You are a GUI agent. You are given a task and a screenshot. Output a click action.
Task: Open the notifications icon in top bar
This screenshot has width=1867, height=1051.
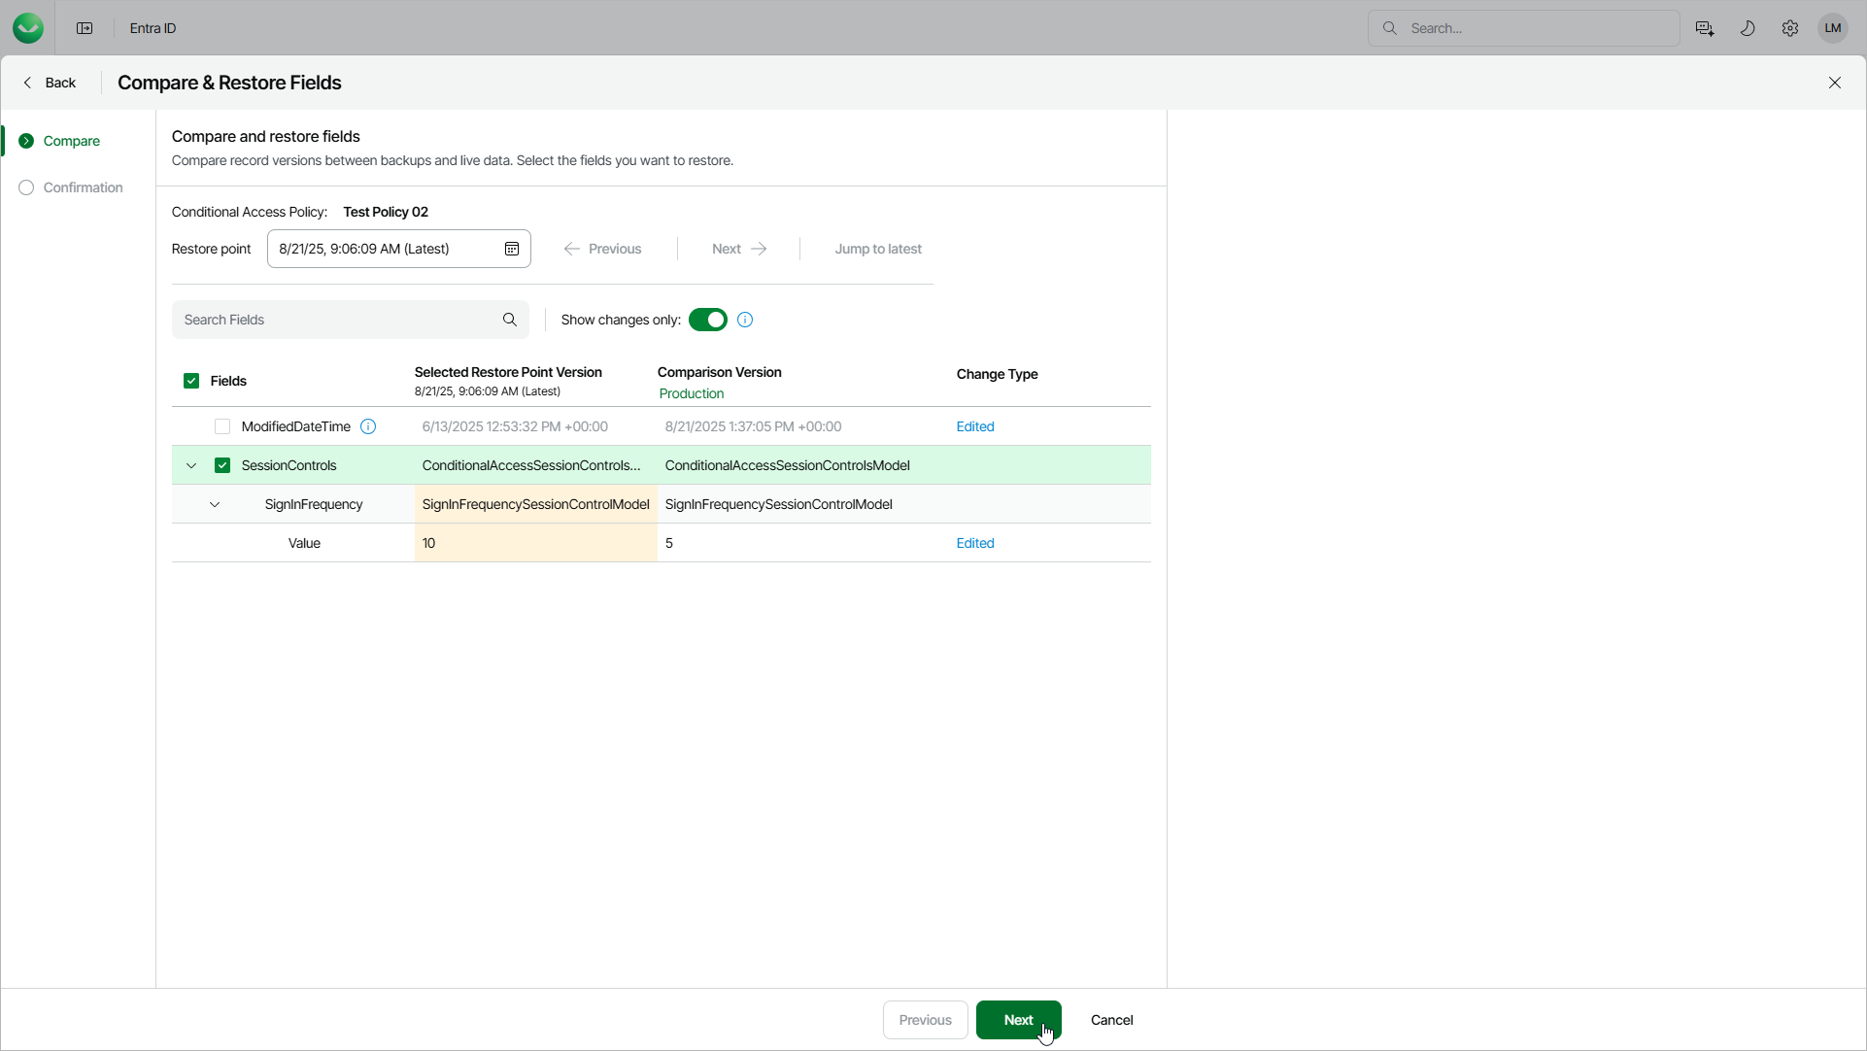(x=1704, y=28)
